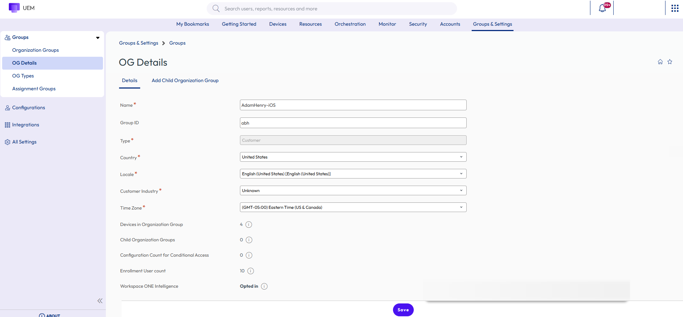Open All Settings in sidebar
Image resolution: width=683 pixels, height=317 pixels.
tap(24, 142)
